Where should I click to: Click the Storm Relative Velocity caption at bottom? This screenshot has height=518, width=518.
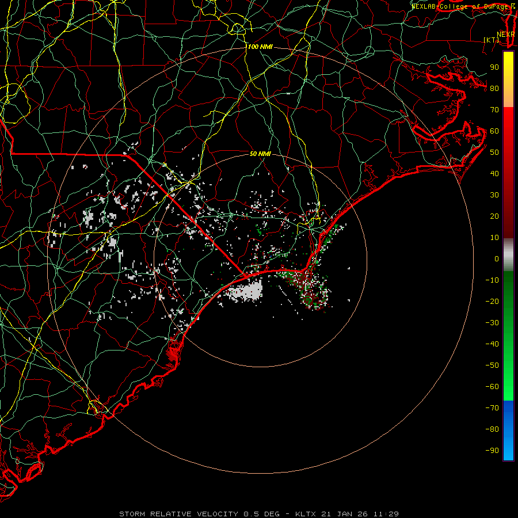click(259, 514)
